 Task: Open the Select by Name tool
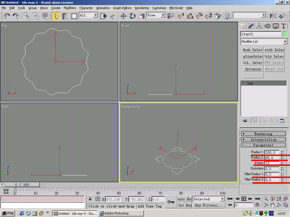tap(65, 16)
